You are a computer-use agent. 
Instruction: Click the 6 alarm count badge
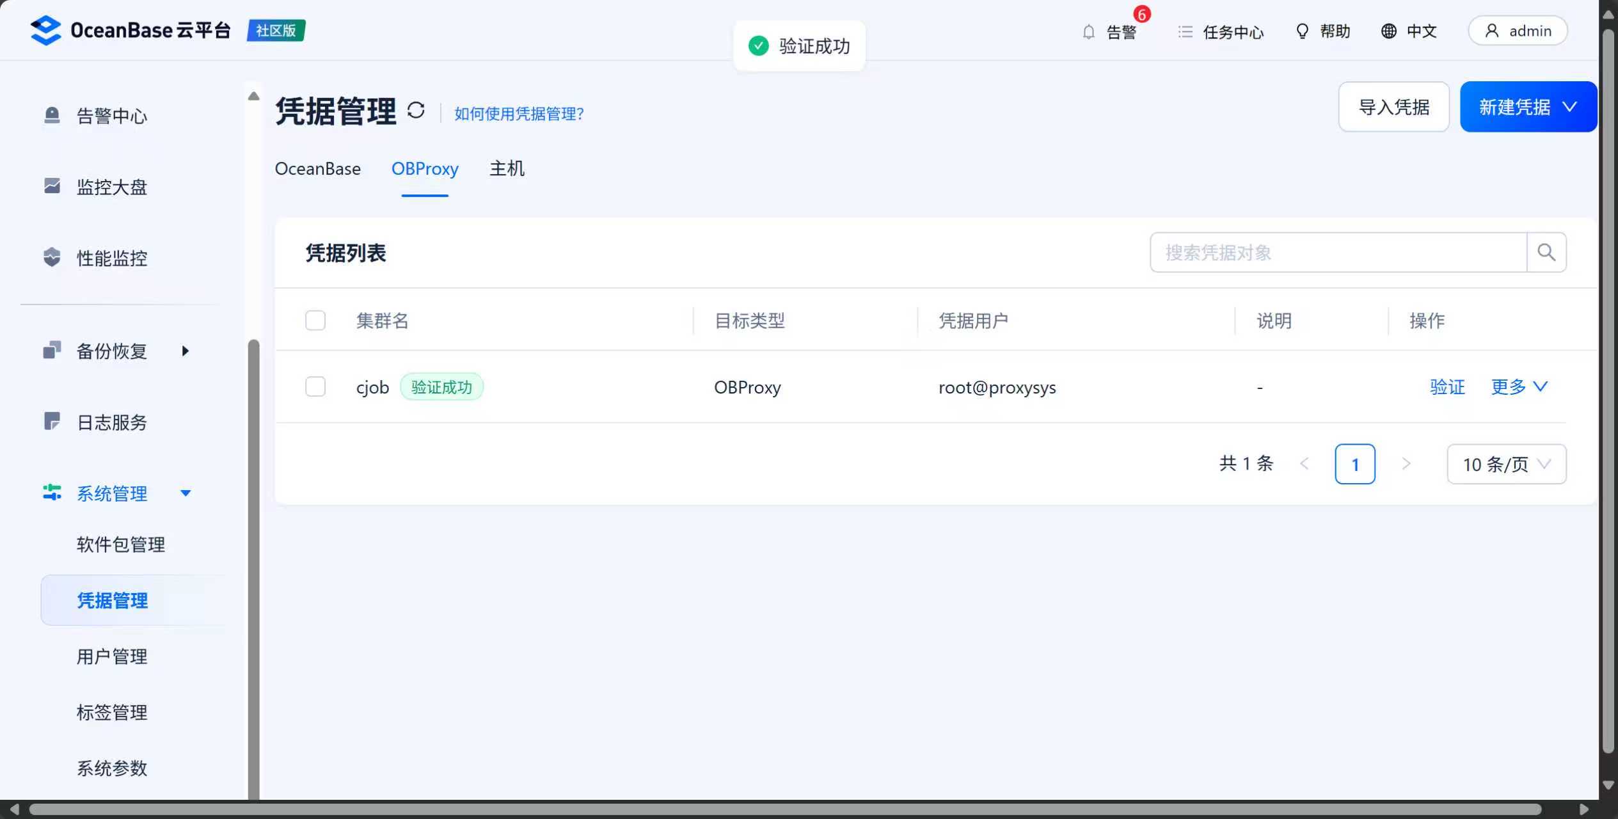coord(1141,14)
